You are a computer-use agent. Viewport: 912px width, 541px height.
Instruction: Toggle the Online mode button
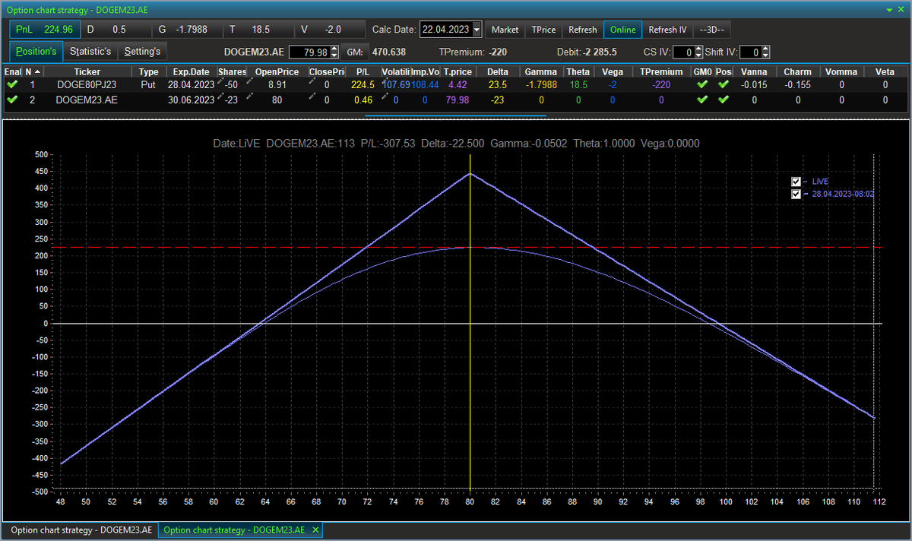point(622,30)
